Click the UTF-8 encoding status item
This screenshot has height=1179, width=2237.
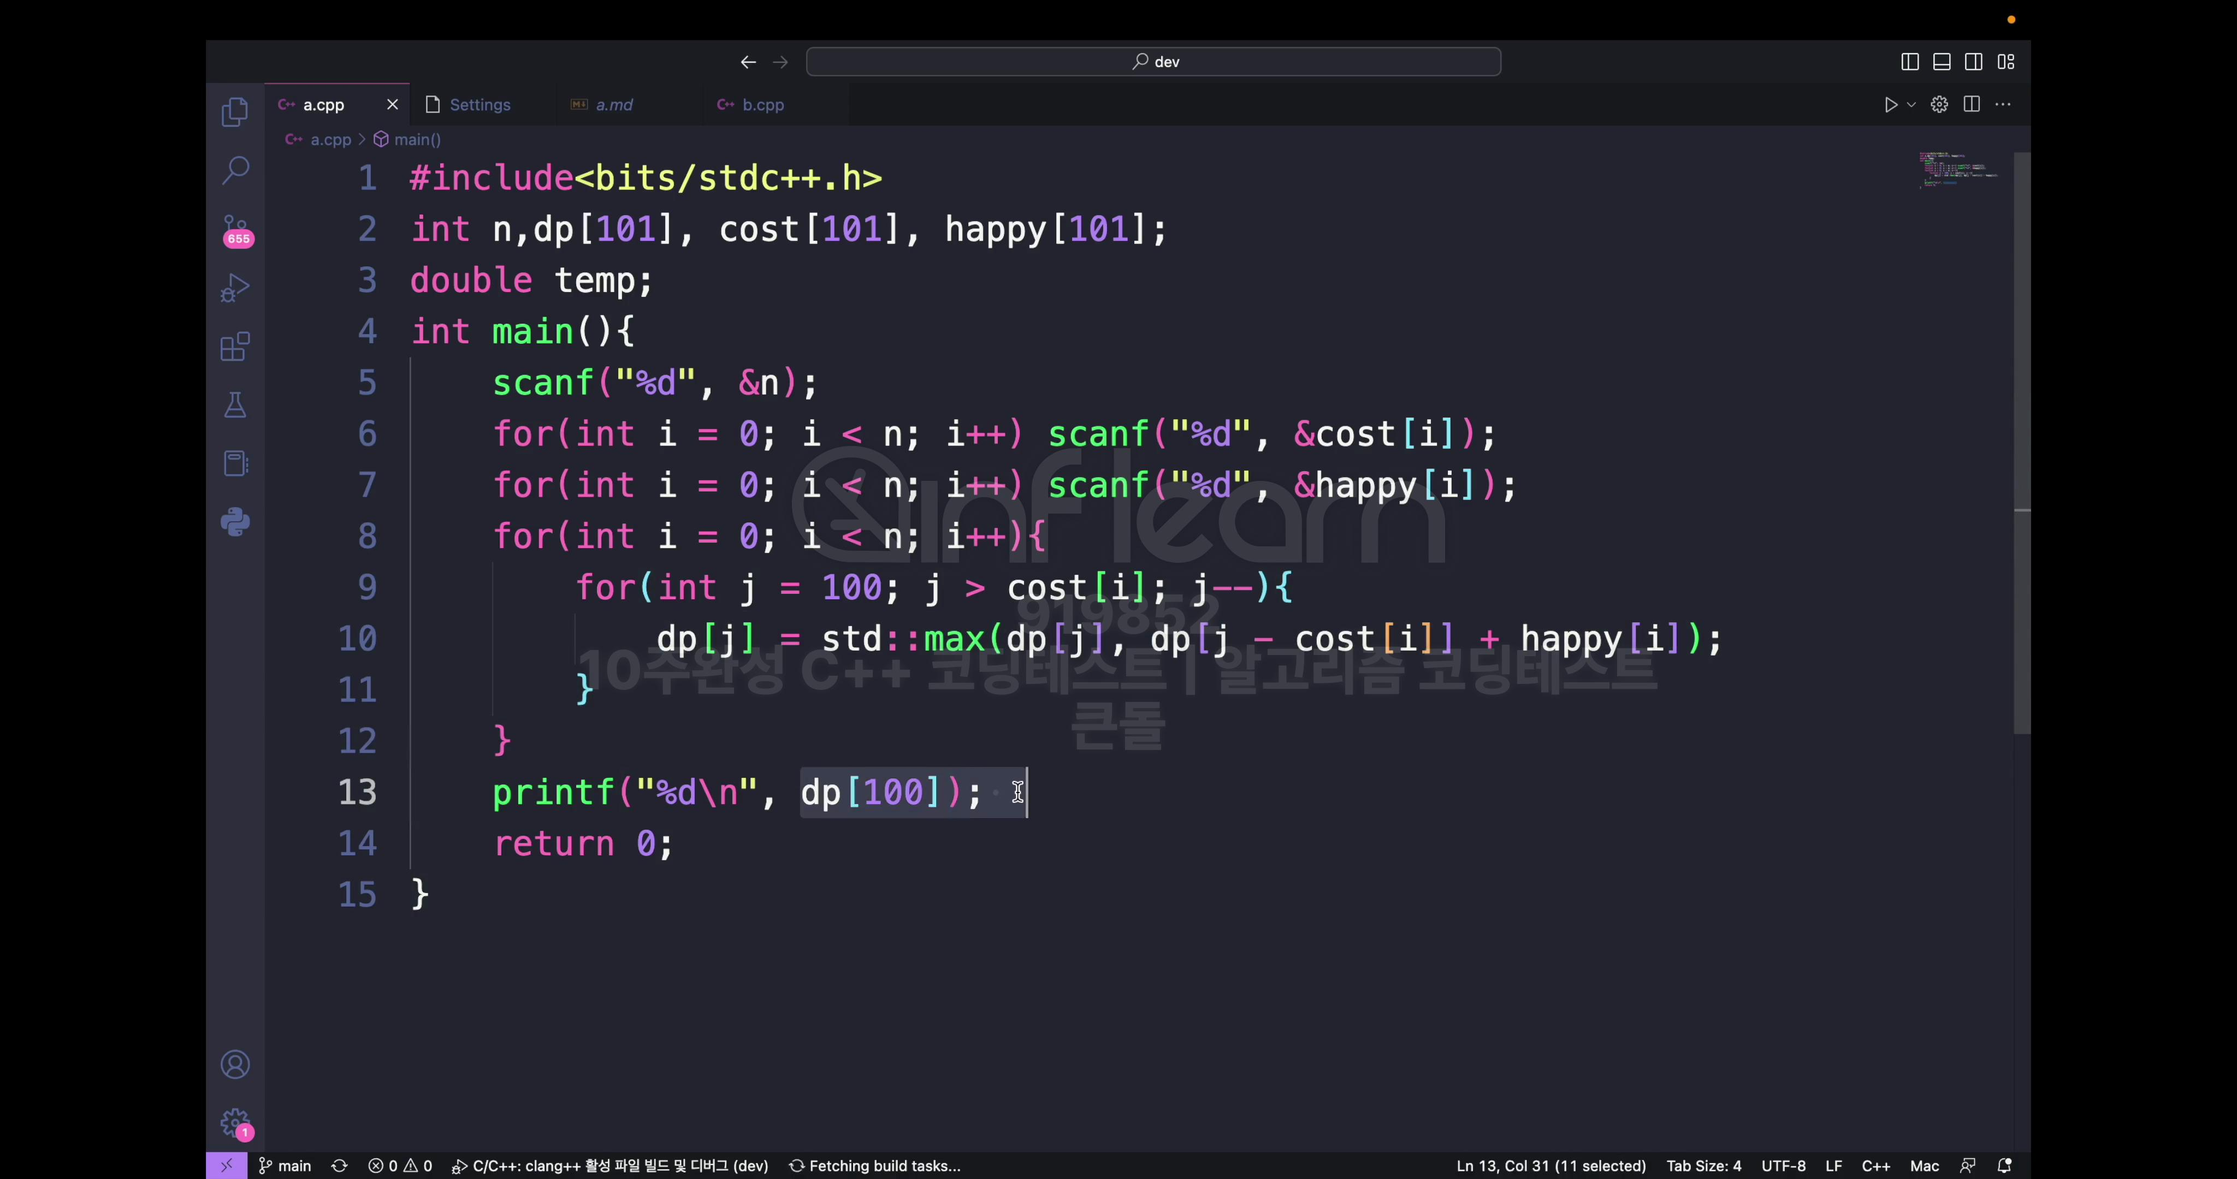tap(1783, 1166)
